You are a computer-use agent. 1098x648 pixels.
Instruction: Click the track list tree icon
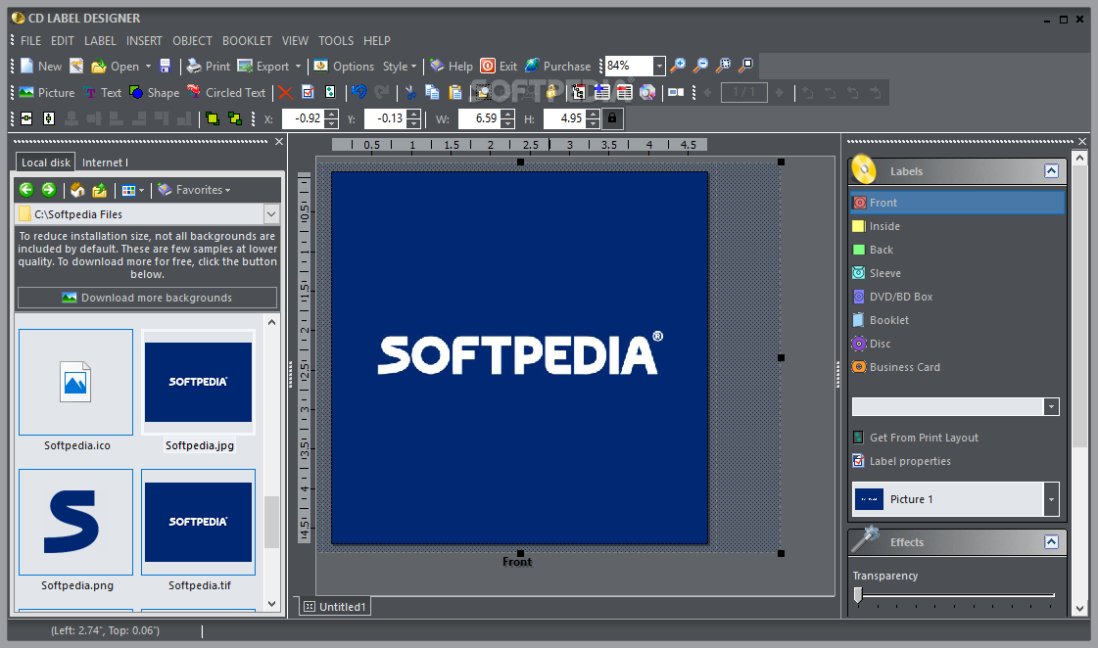[579, 92]
